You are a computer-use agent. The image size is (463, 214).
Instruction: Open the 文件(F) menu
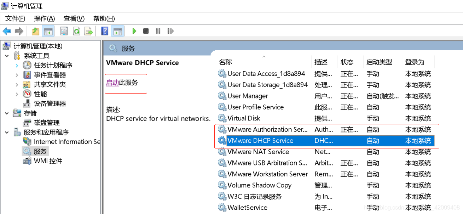pos(15,18)
